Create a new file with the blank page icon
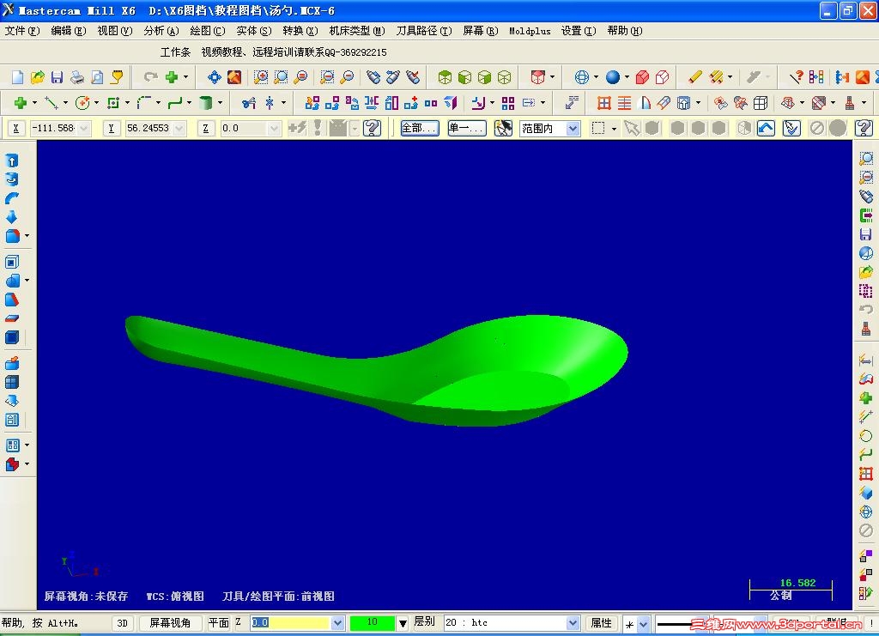Viewport: 879px width, 636px height. tap(17, 77)
